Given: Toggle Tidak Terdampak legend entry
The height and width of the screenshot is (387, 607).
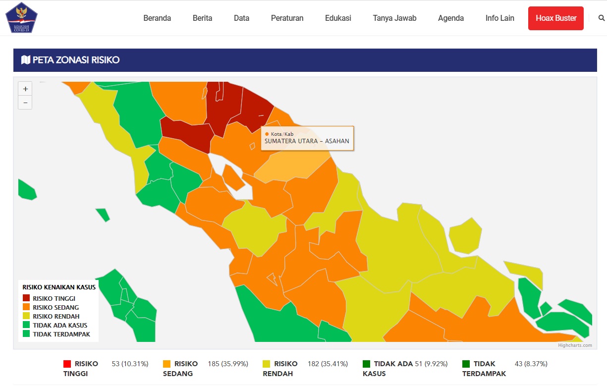Looking at the screenshot, I should coord(61,334).
